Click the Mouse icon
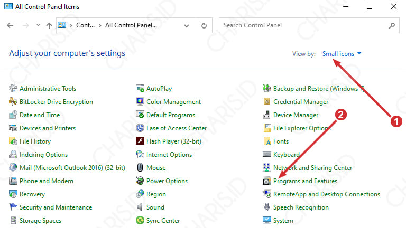Screen dimensions: 406x228 (x=140, y=167)
